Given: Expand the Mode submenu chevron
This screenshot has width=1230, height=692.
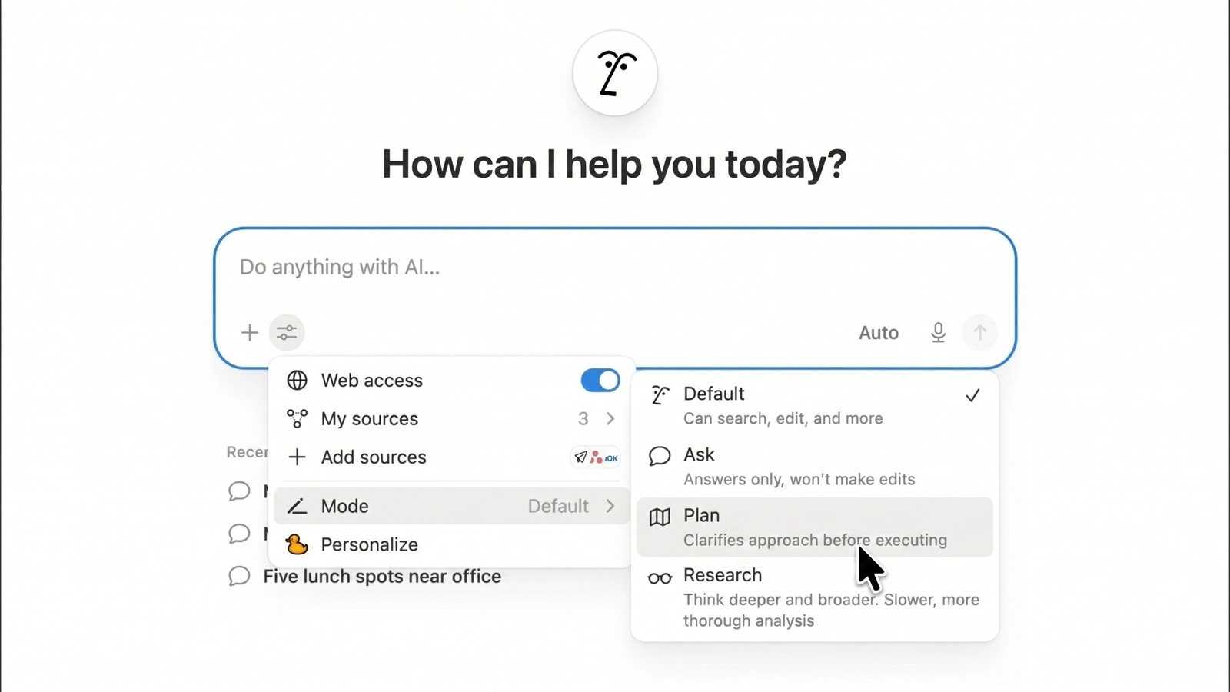Looking at the screenshot, I should pos(610,506).
